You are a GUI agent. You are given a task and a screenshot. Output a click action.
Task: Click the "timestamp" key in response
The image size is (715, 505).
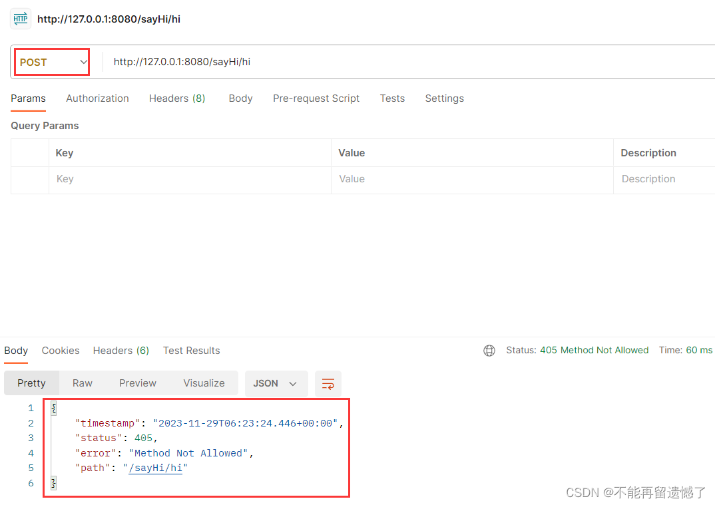[108, 423]
